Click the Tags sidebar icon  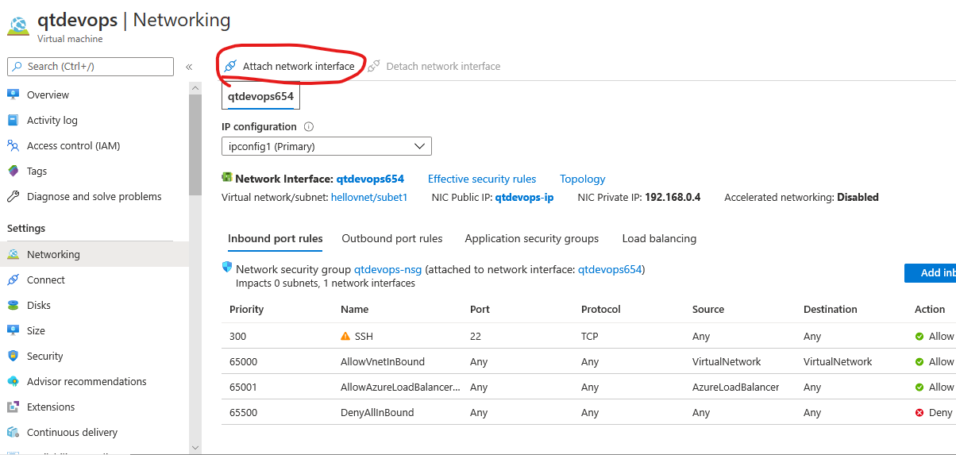13,171
